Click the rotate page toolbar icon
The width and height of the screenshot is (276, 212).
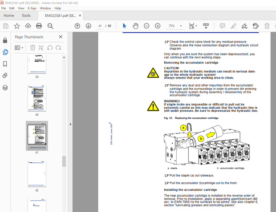[256, 26]
